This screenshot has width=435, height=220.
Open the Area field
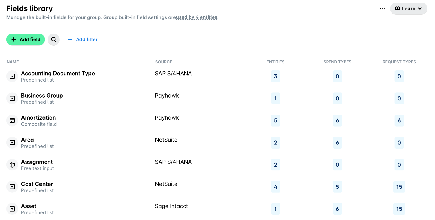tap(28, 140)
